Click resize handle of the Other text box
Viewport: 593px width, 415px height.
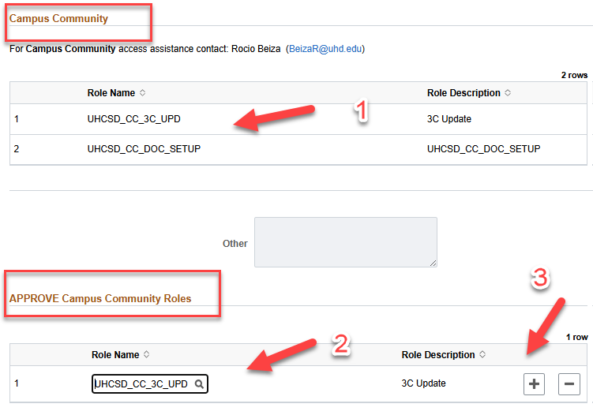coord(433,263)
